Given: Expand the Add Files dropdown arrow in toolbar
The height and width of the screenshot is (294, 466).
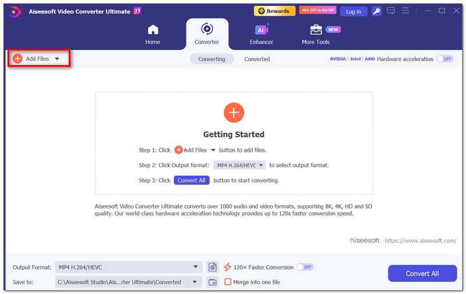Looking at the screenshot, I should (57, 59).
